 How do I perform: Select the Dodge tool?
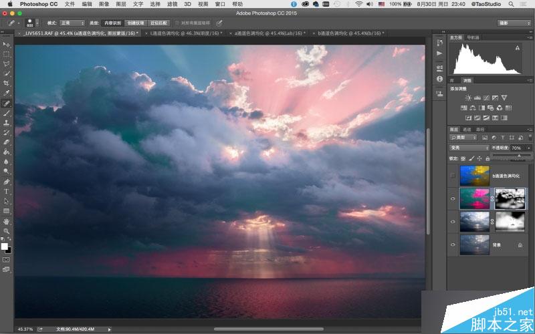coord(6,172)
